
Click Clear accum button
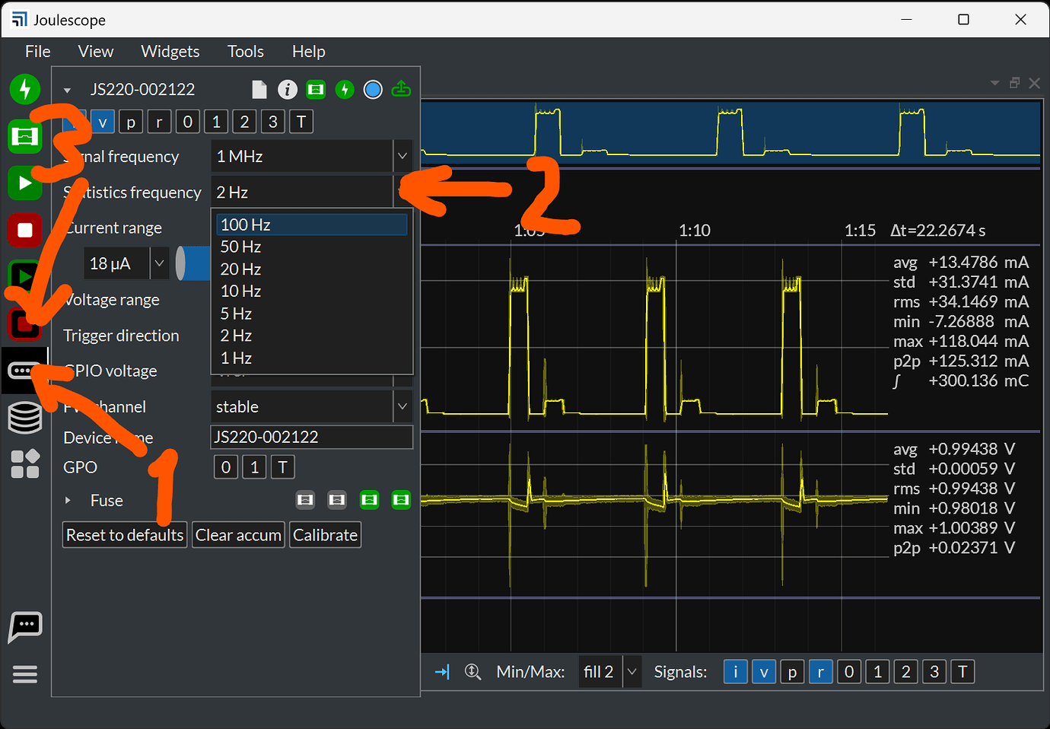coord(238,535)
